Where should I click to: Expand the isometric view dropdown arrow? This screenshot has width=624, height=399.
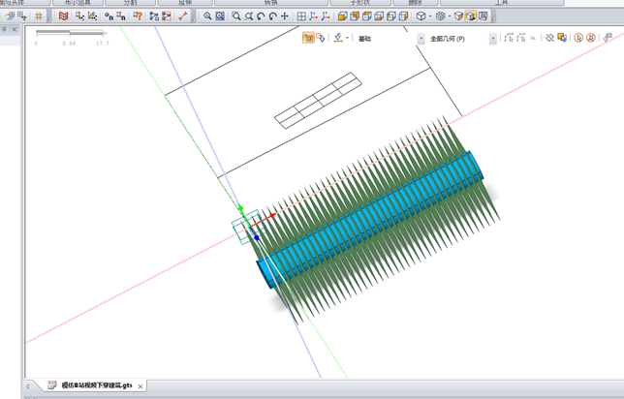click(430, 16)
